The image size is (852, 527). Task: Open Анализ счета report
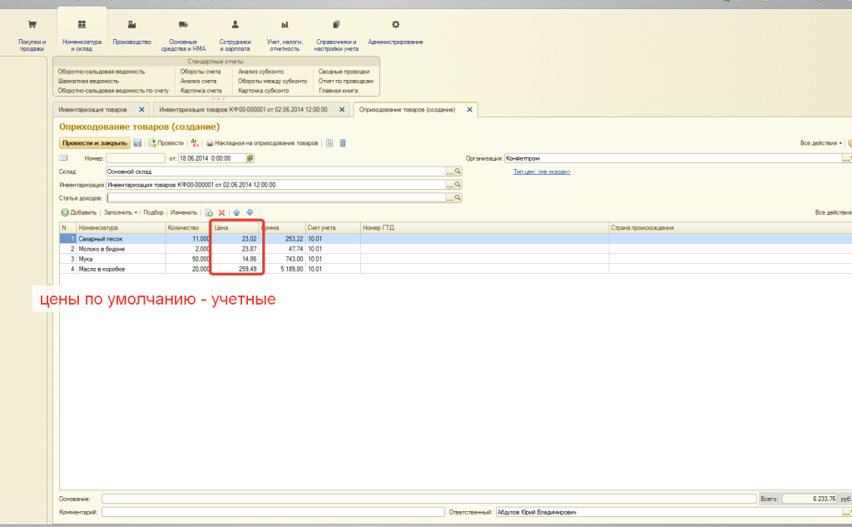(x=198, y=81)
